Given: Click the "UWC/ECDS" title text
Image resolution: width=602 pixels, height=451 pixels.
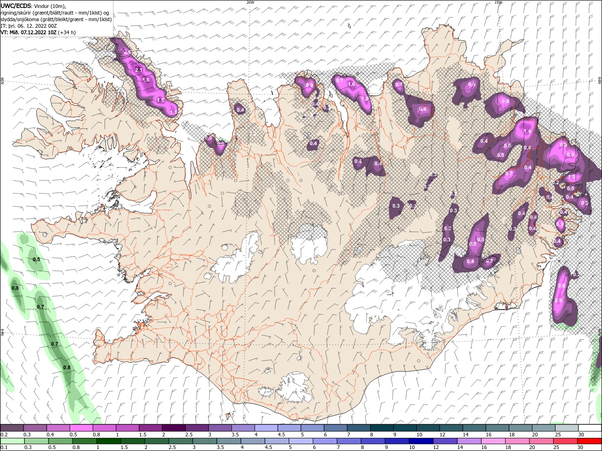Looking at the screenshot, I should coord(16,6).
